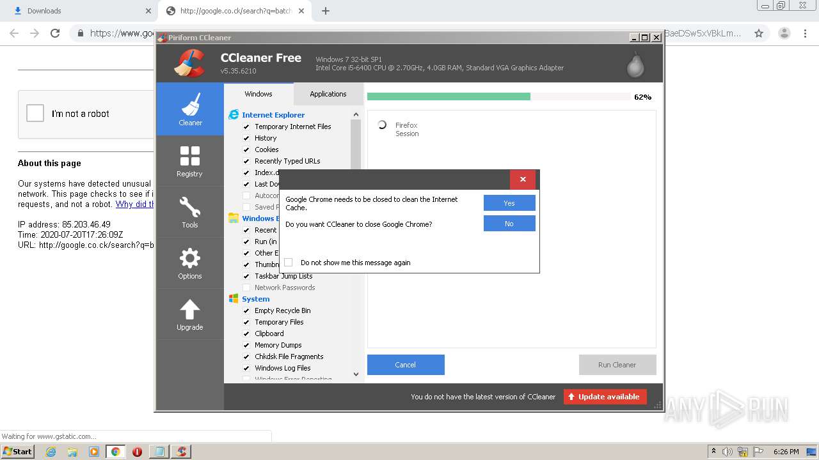Click the taskbar clock 6:26 PM
This screenshot has width=819, height=460.
click(786, 452)
